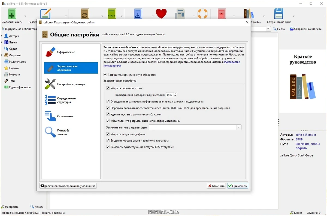Click the calibre library books icon

click(x=249, y=14)
